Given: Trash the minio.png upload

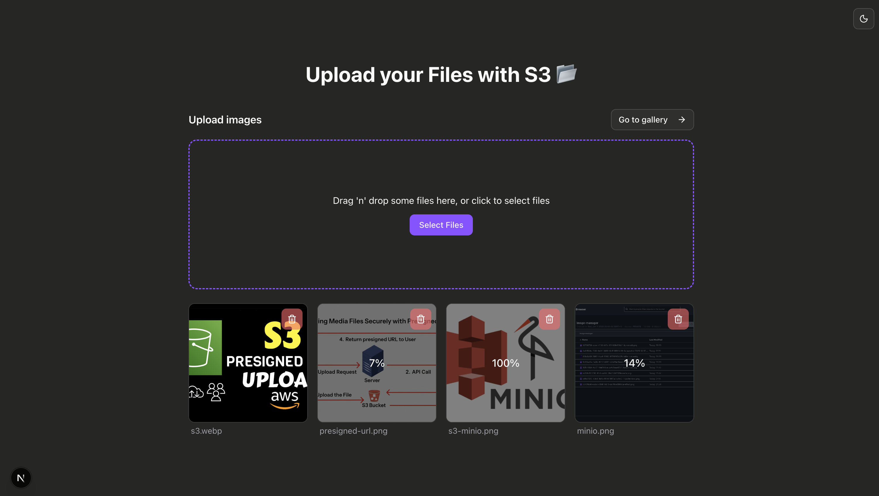Looking at the screenshot, I should [678, 319].
